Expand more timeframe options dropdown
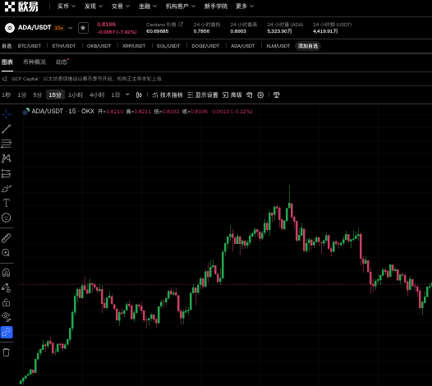Viewport: 432px width, 386px height. [x=127, y=94]
